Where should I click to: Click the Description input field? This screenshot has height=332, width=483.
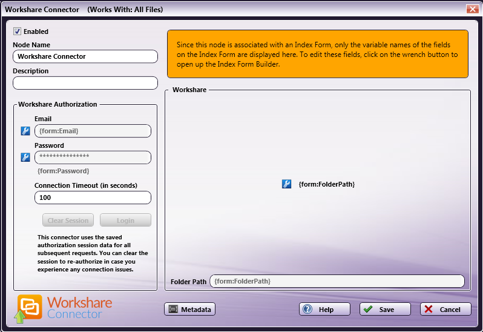(85, 83)
